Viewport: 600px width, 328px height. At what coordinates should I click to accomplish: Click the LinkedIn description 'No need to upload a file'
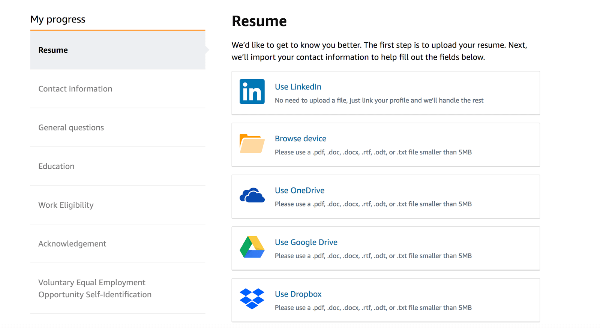click(379, 100)
